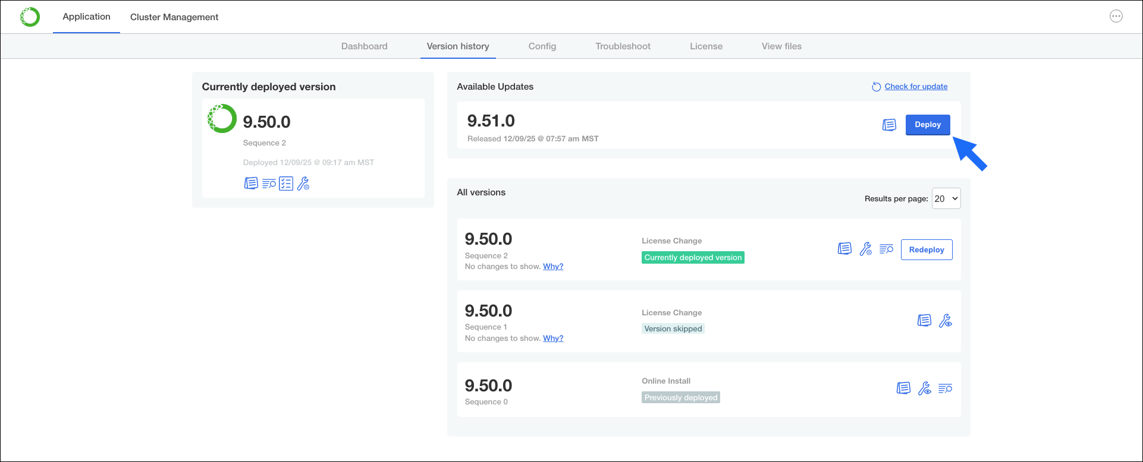Open the License tab
1143x462 pixels.
pos(706,46)
